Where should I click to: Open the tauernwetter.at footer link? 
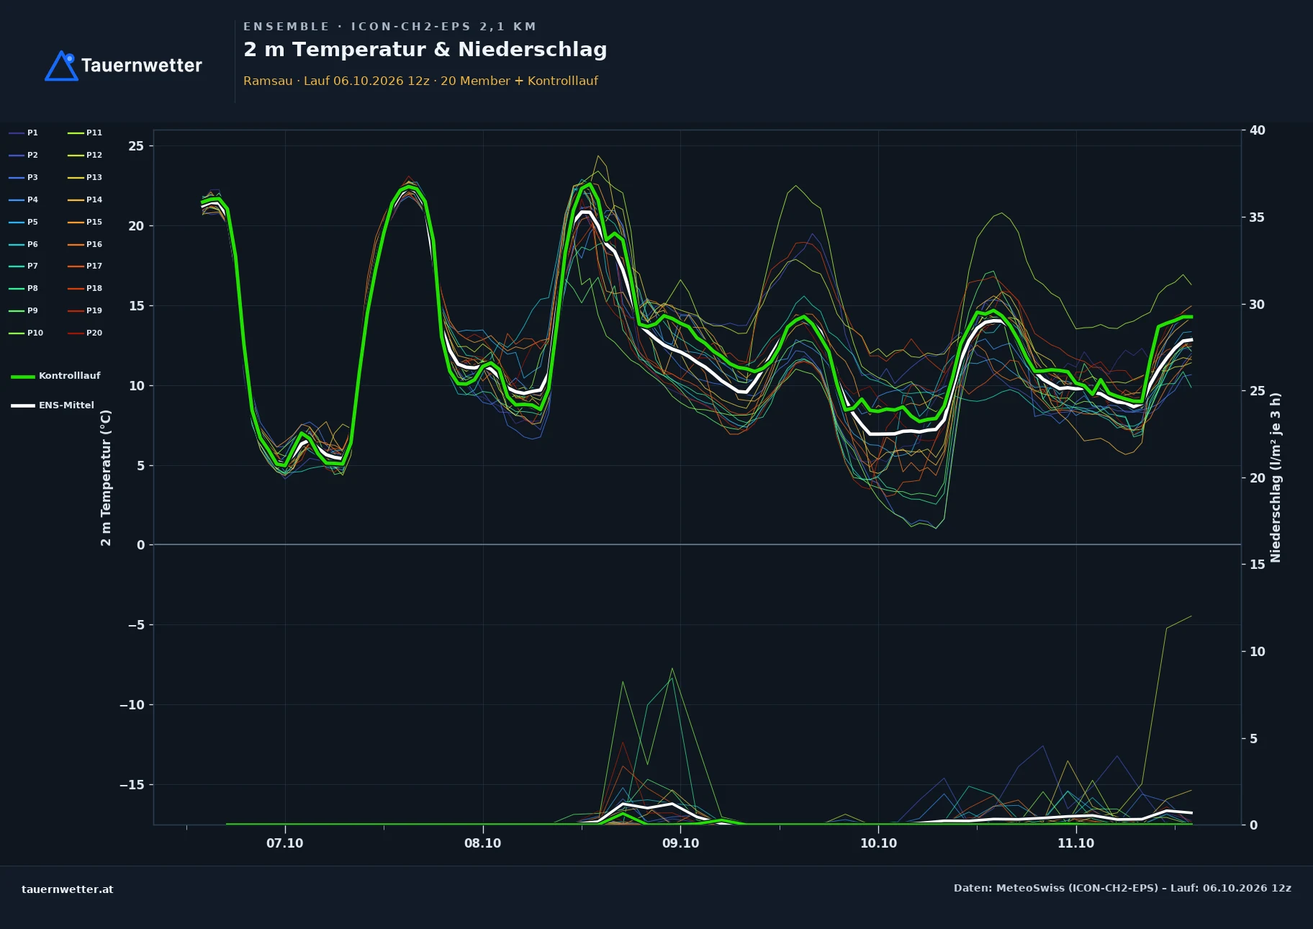(x=68, y=889)
